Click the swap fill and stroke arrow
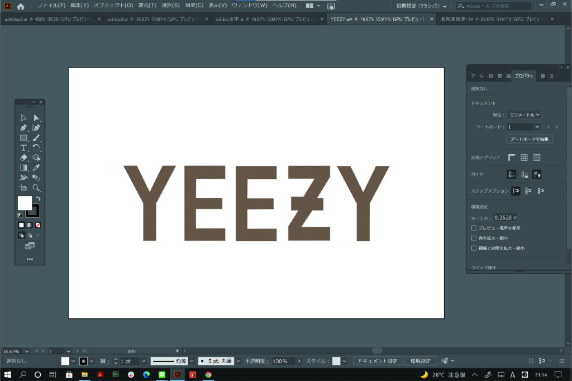Screen dimensions: 572x381 (x=39, y=199)
